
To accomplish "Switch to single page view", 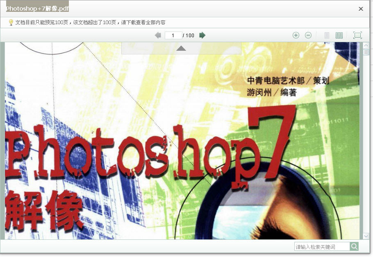I will click(x=327, y=35).
